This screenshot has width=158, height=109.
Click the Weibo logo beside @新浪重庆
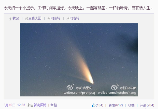pos(70,87)
